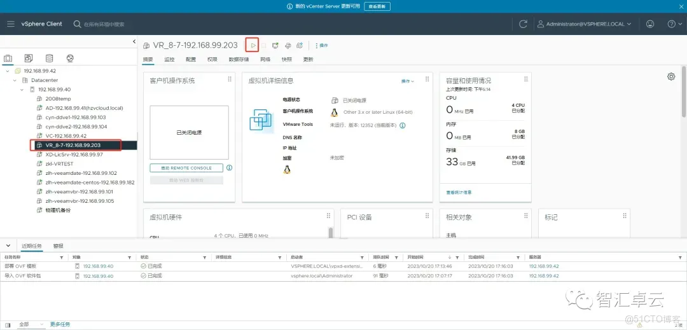Screen dimensions: 687x330
Task: Open the feedback smiley icon
Action: (x=650, y=24)
